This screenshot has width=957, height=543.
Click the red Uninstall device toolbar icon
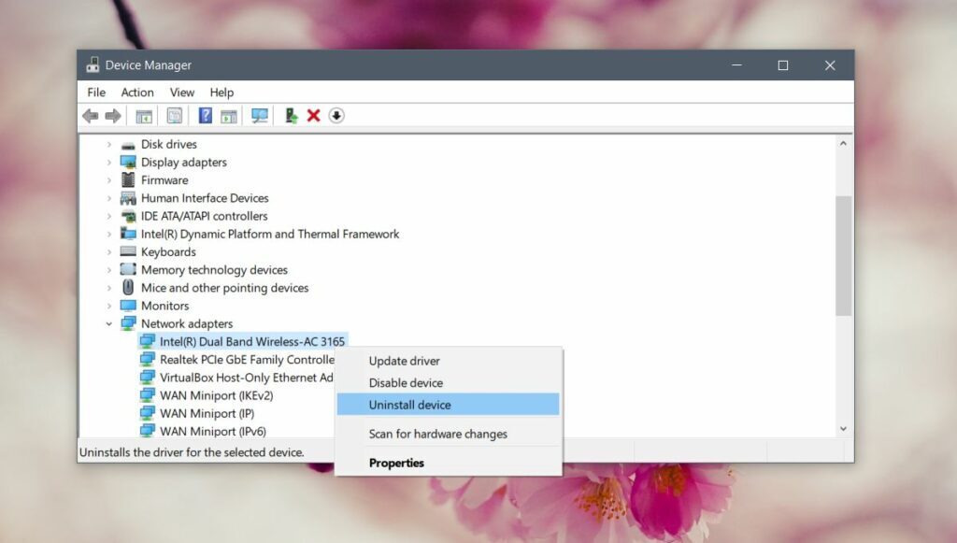coord(312,115)
